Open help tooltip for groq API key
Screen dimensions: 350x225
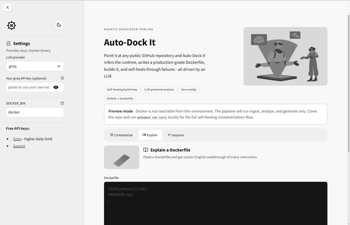[62, 78]
